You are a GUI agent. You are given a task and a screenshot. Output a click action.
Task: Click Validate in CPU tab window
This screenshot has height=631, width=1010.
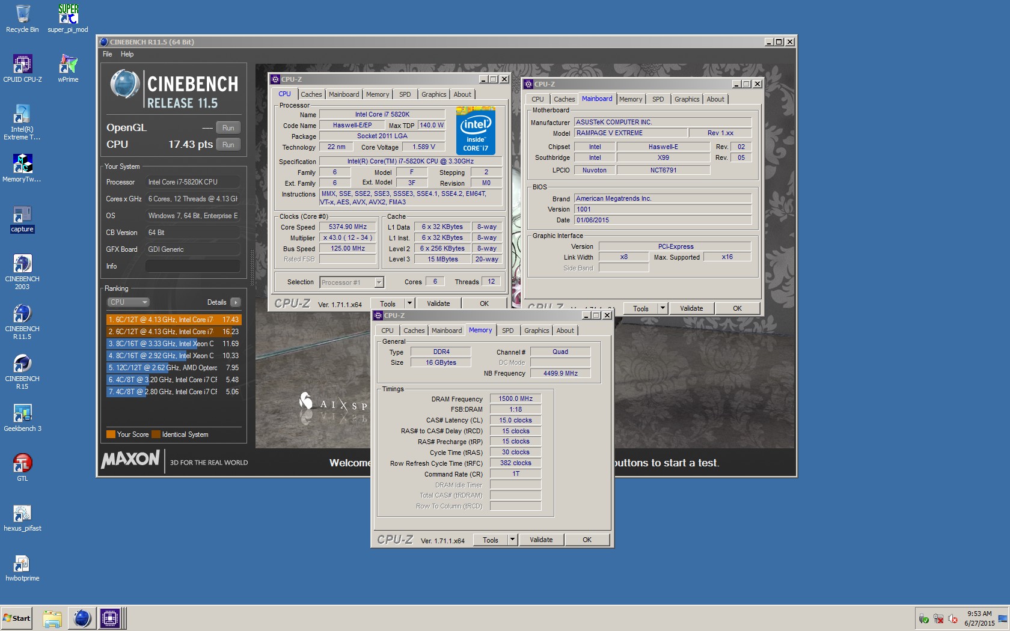tap(438, 303)
